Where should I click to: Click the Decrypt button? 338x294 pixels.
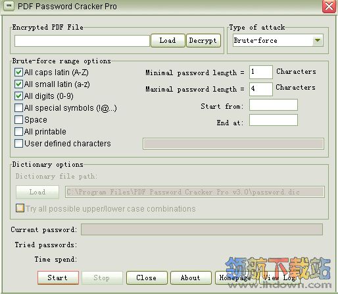point(203,40)
